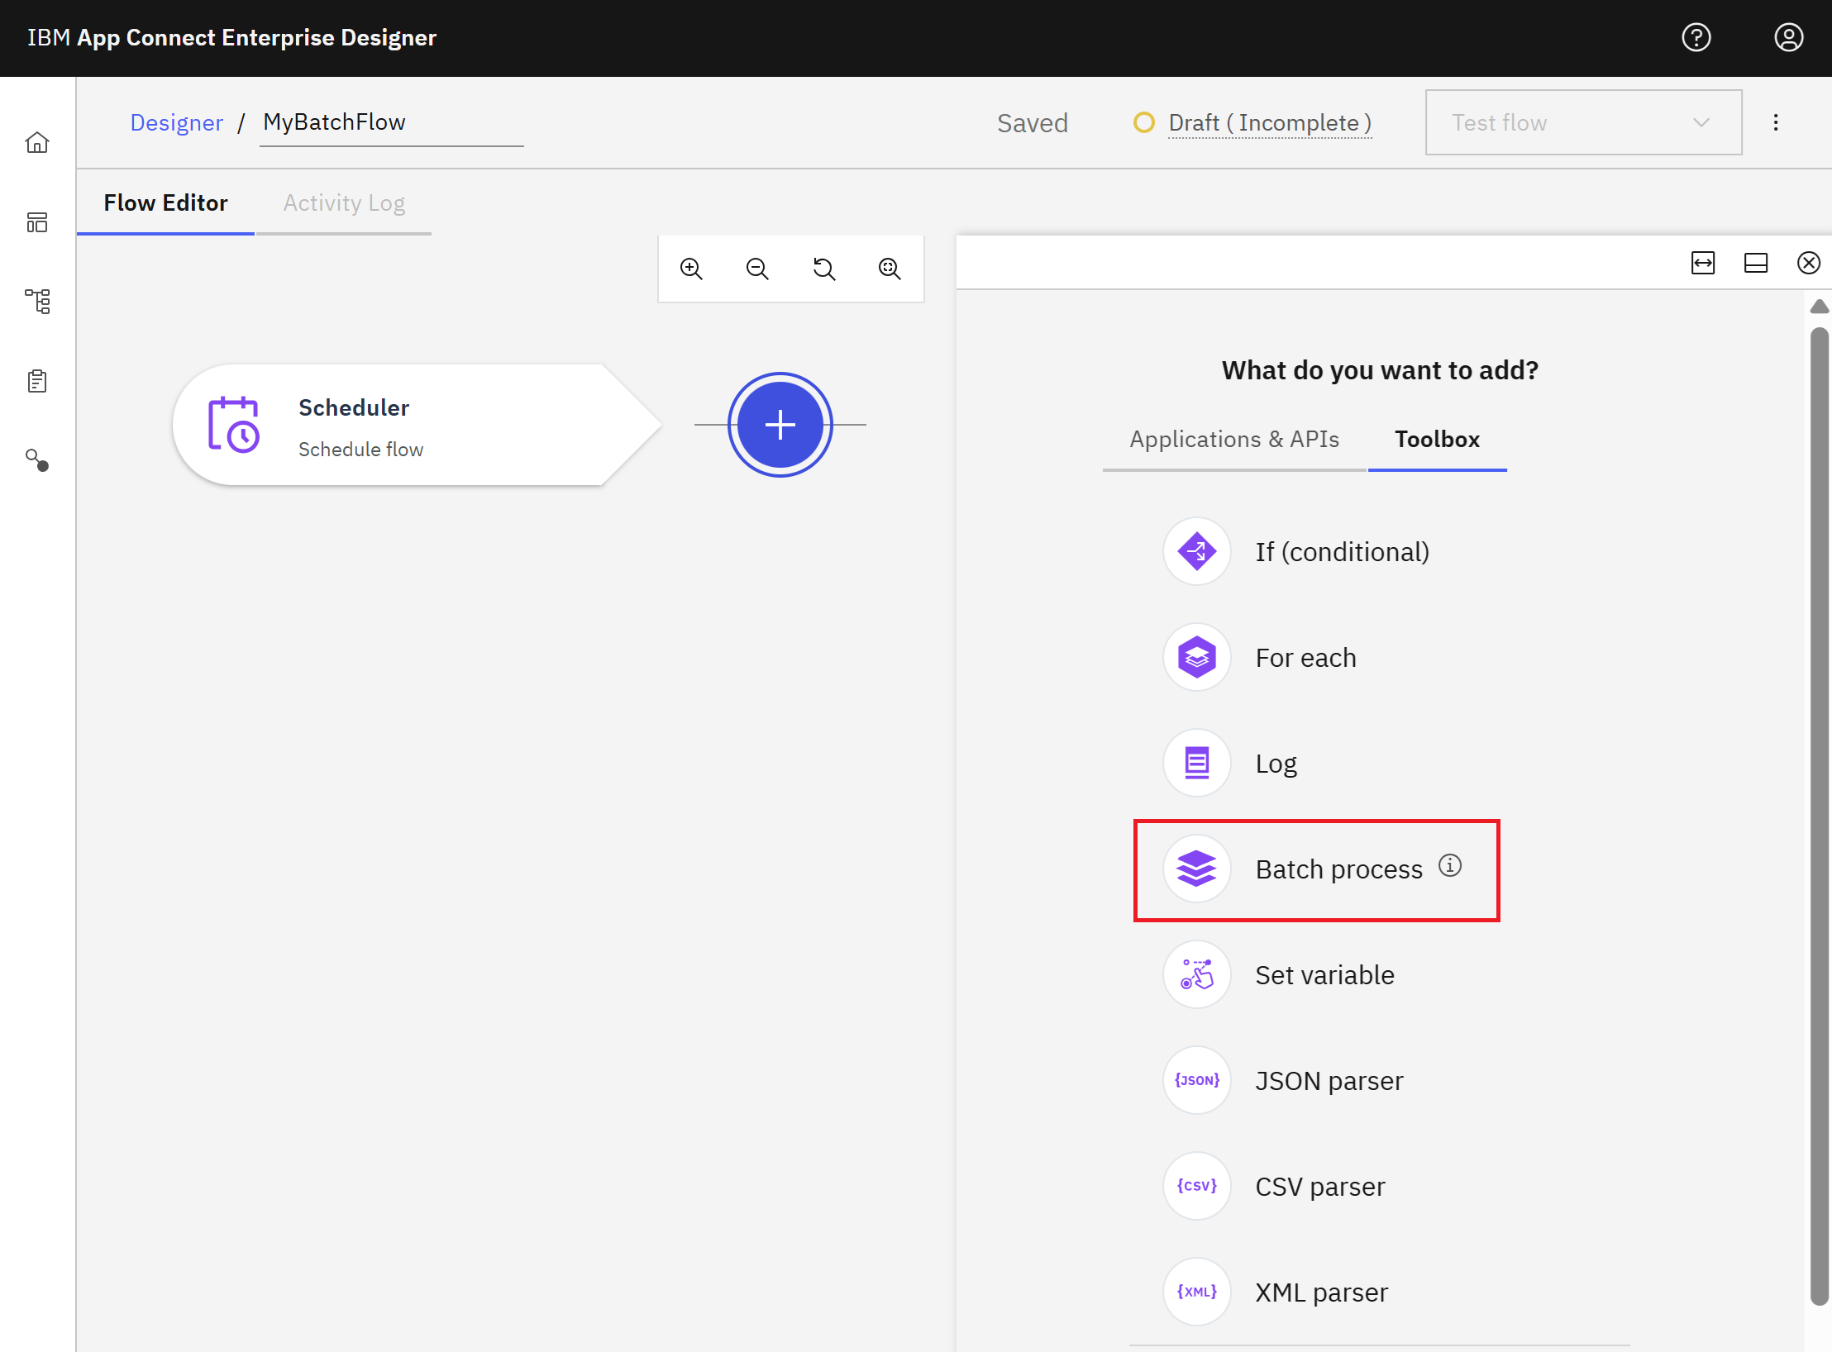This screenshot has width=1832, height=1352.
Task: Open the vertical three-dot options menu
Action: [1776, 122]
